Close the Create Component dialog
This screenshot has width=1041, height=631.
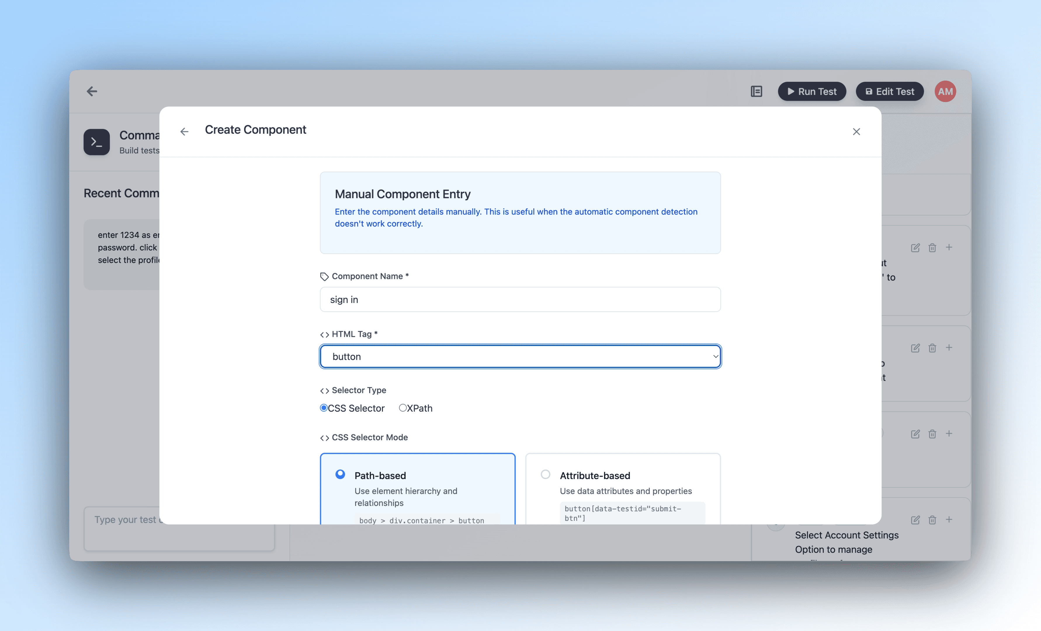coord(856,131)
